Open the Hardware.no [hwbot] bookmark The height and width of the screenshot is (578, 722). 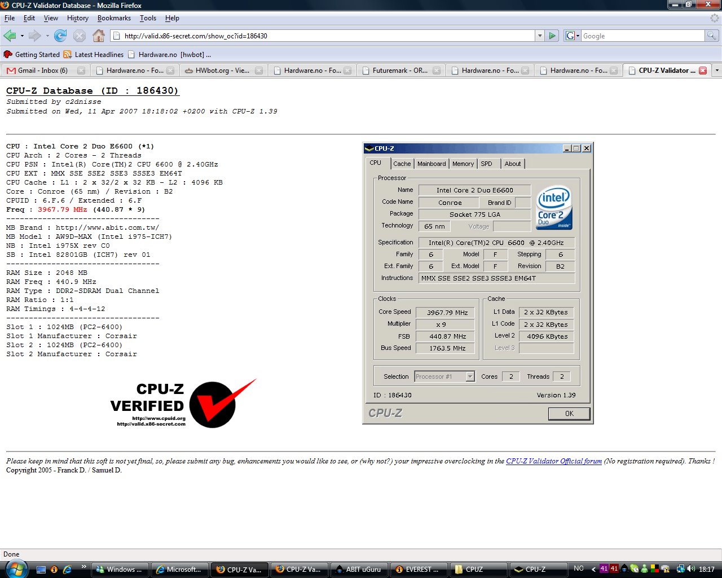coord(169,55)
